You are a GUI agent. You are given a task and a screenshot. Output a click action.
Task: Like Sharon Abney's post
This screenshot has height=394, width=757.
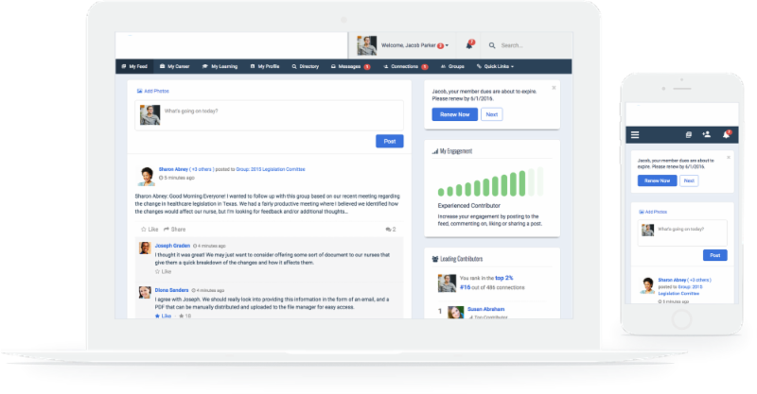[149, 230]
